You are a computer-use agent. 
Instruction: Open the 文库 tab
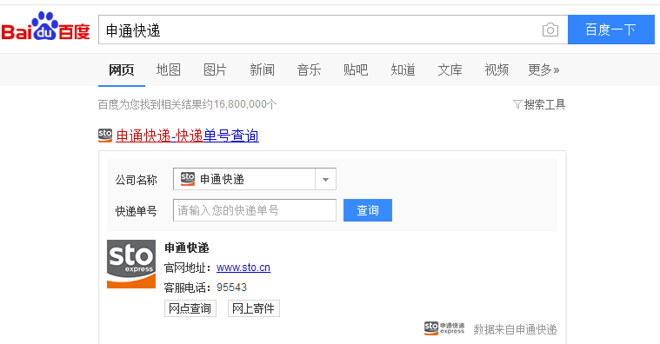pyautogui.click(x=450, y=69)
